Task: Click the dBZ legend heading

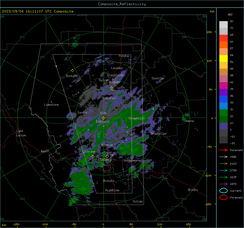Action: (230, 15)
